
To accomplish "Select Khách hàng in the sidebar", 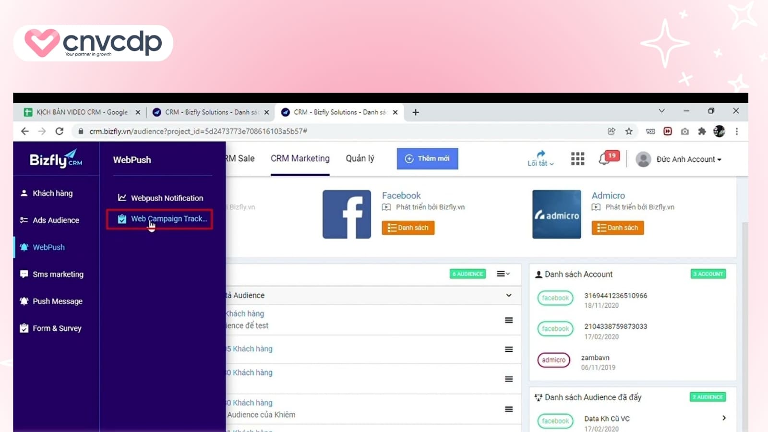I will [52, 193].
